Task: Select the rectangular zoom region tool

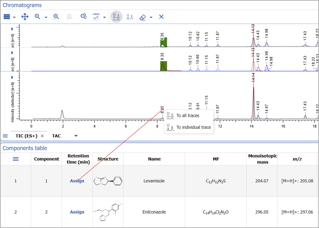Action: pyautogui.click(x=56, y=16)
